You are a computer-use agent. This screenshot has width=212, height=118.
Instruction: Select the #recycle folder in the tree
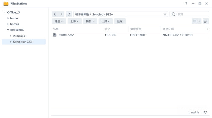[x=19, y=36]
